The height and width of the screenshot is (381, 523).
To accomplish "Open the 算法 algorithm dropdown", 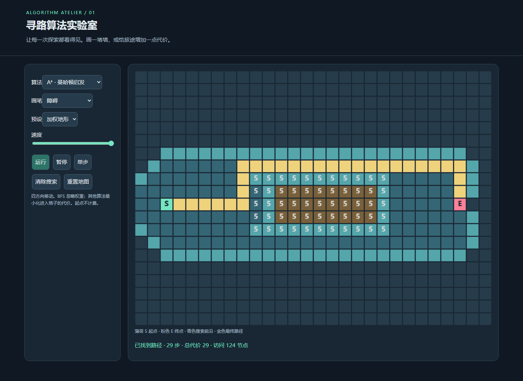I will pyautogui.click(x=72, y=82).
